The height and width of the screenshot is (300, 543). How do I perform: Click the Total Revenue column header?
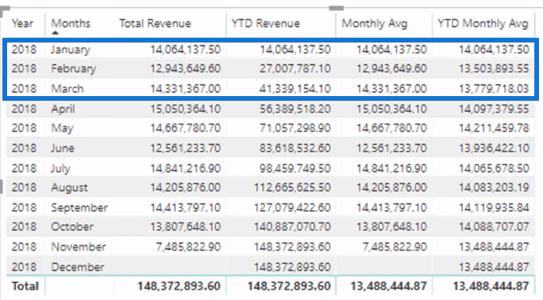pos(155,24)
